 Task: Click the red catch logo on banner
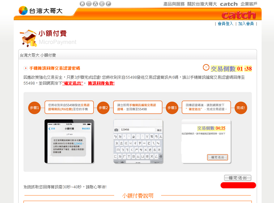[x=239, y=15]
